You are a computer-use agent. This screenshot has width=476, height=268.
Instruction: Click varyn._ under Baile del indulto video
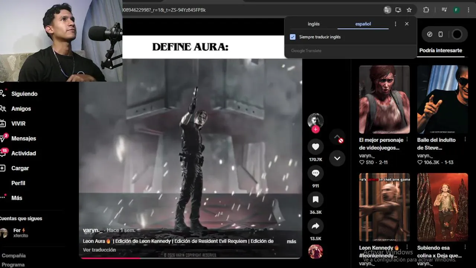(425, 156)
